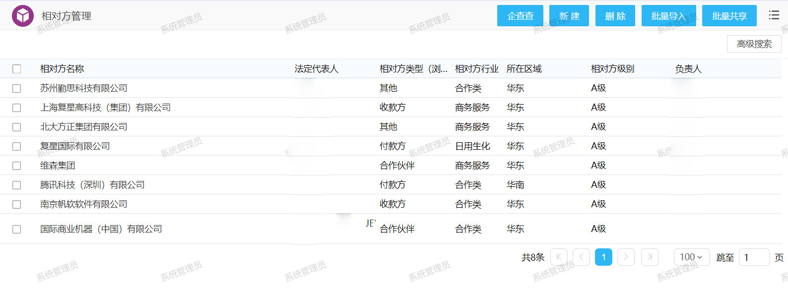Image resolution: width=788 pixels, height=290 pixels.
Task: Check the box for 苏州勤思科技有限公司
Action: [17, 88]
